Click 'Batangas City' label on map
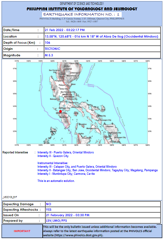The image size is (166, 245). 64,108
